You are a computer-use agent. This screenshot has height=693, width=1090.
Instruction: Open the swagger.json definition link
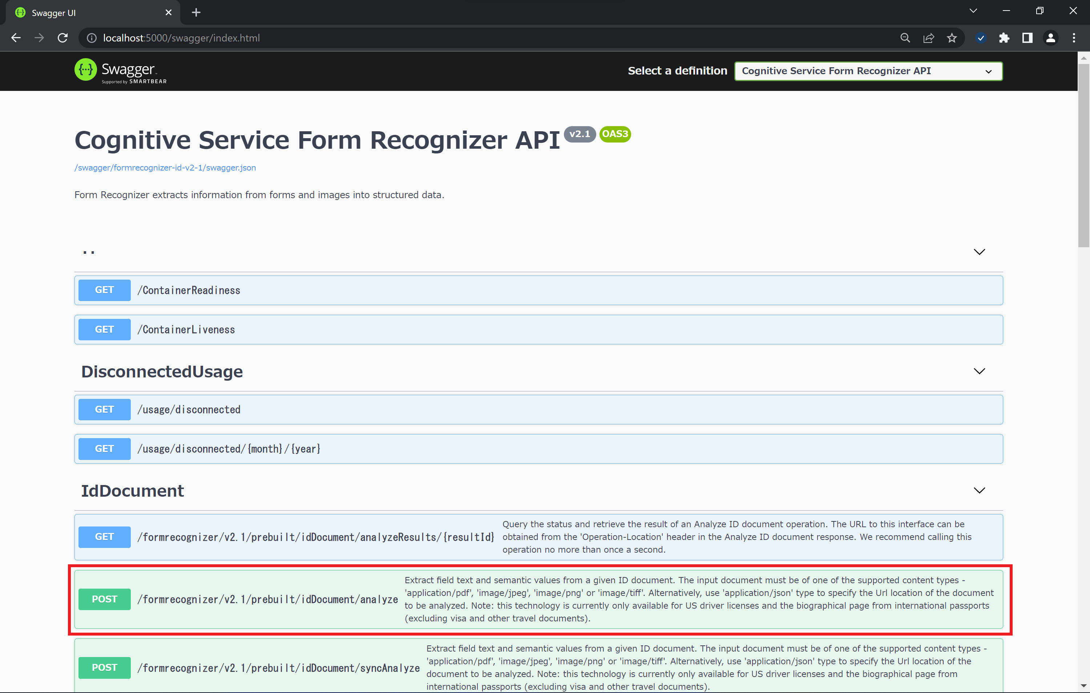(165, 168)
